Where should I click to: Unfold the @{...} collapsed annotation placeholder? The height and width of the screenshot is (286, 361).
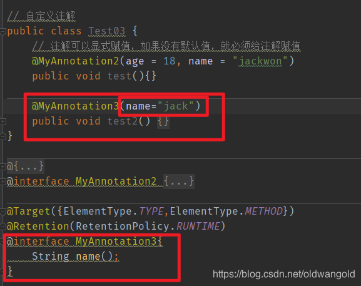[x=25, y=166]
